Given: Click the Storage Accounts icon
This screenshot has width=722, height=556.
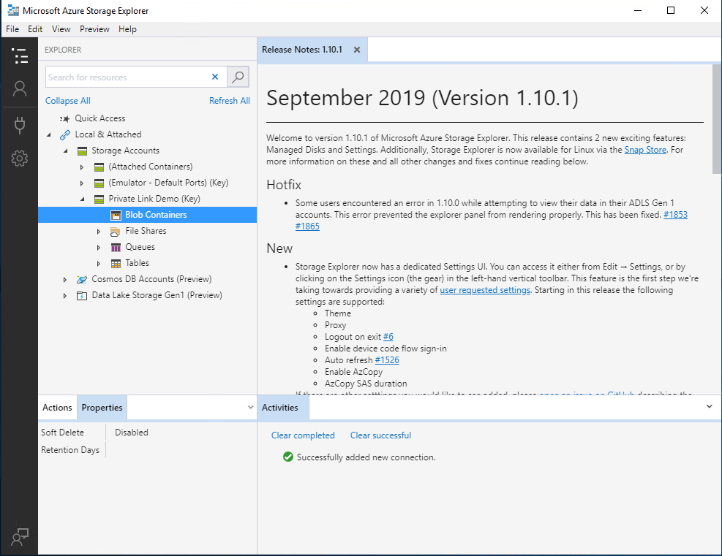Looking at the screenshot, I should (82, 151).
